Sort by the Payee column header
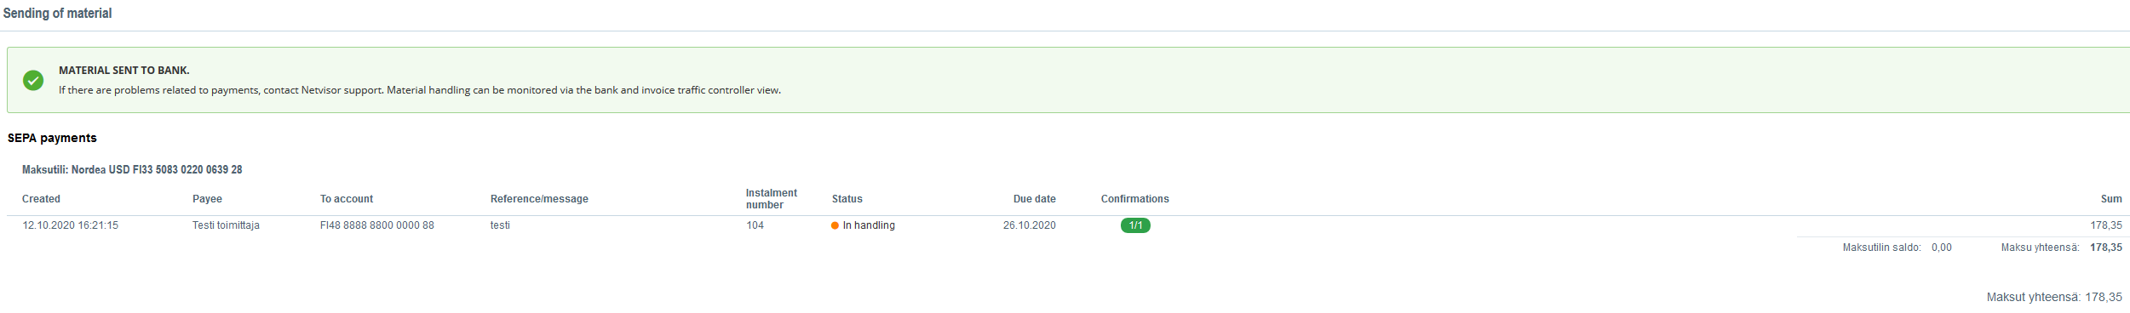Image resolution: width=2130 pixels, height=313 pixels. click(x=207, y=199)
